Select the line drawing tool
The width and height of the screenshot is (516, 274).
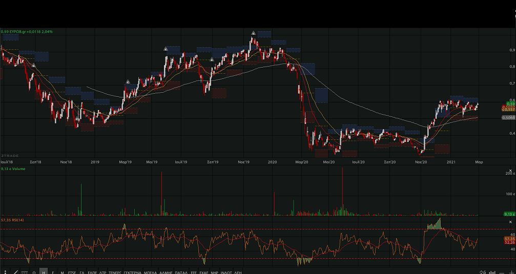[15, 271]
